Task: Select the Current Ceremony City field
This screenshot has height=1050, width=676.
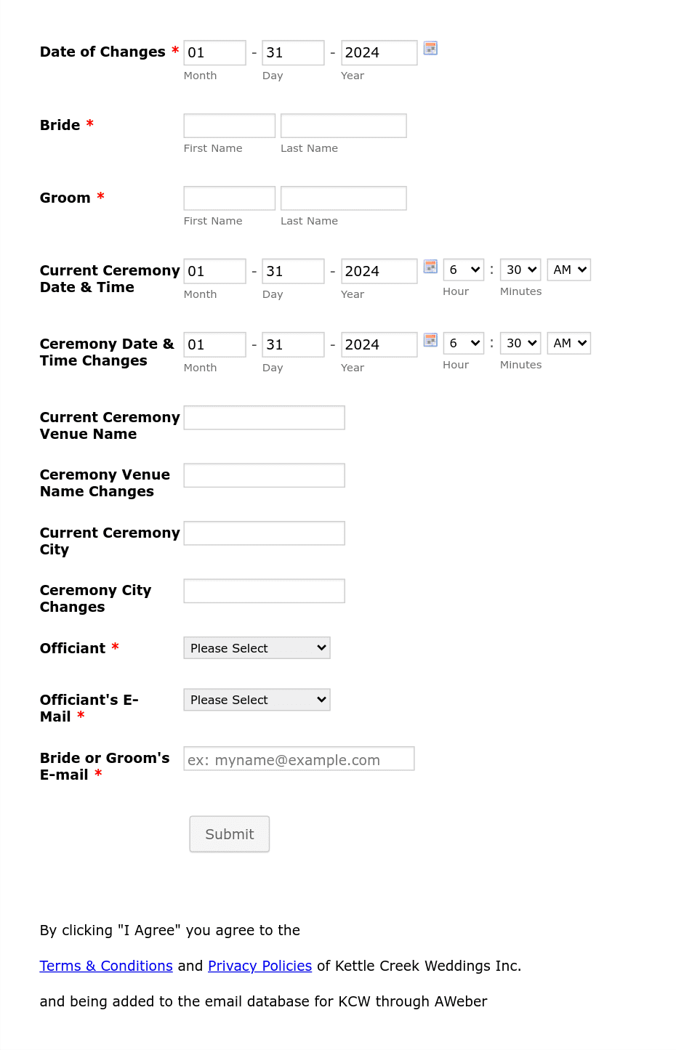Action: 264,533
